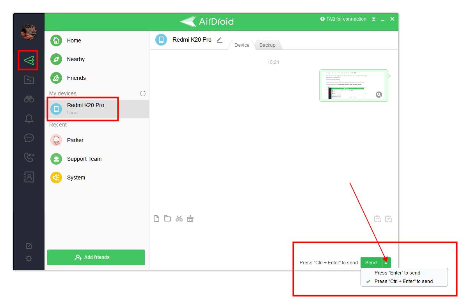The image size is (471, 306).
Task: Click the screenshot scissors icon
Action: click(179, 218)
